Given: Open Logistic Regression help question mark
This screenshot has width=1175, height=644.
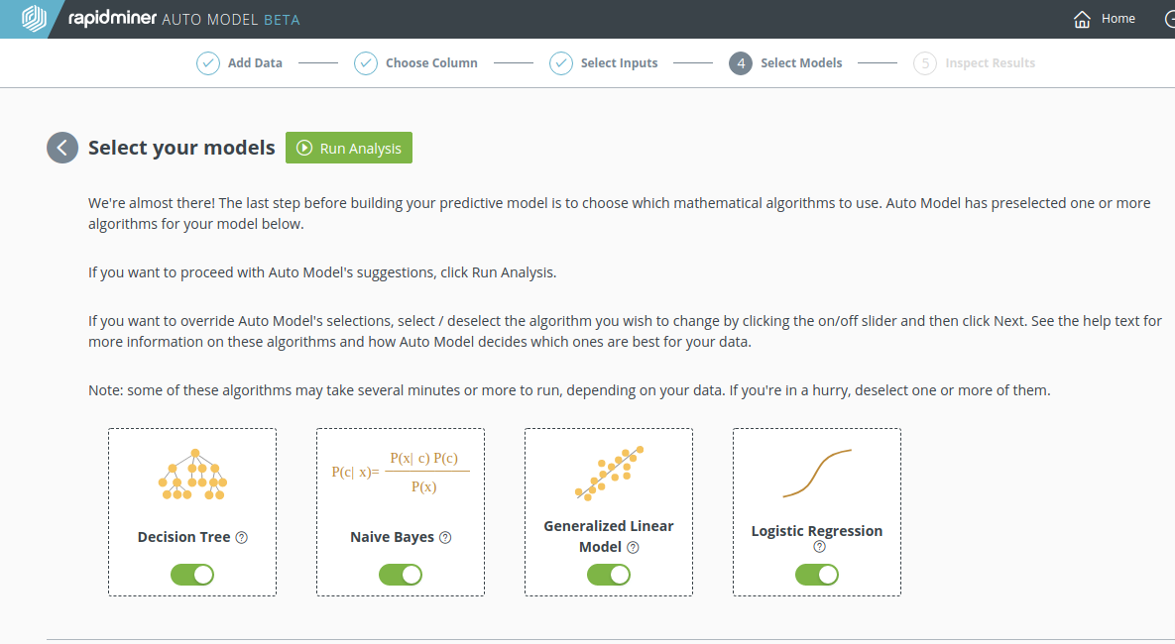Looking at the screenshot, I should (x=819, y=547).
